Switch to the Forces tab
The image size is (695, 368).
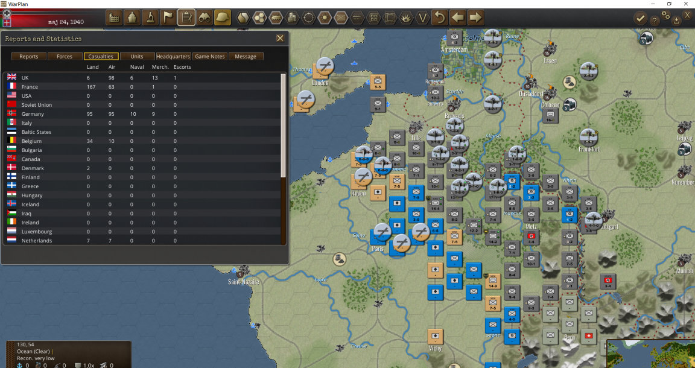(65, 56)
